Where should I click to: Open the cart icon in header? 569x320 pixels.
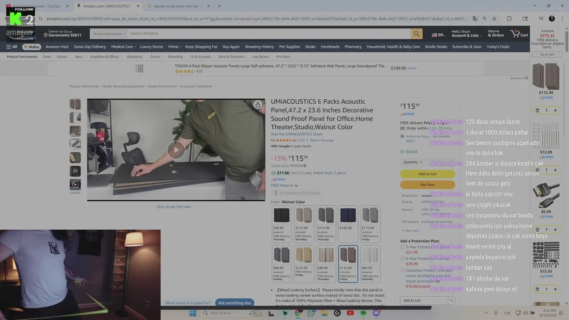[519, 34]
